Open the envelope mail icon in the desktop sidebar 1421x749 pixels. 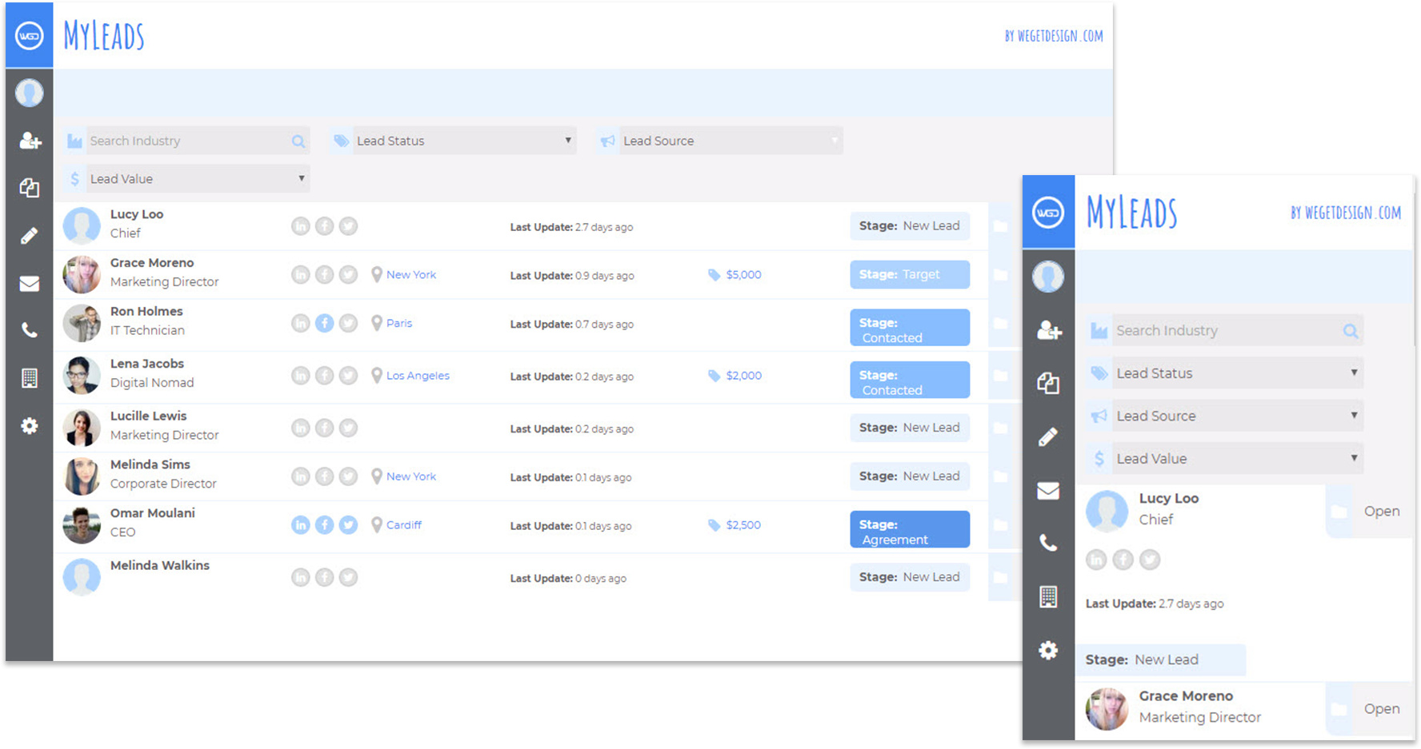point(30,283)
